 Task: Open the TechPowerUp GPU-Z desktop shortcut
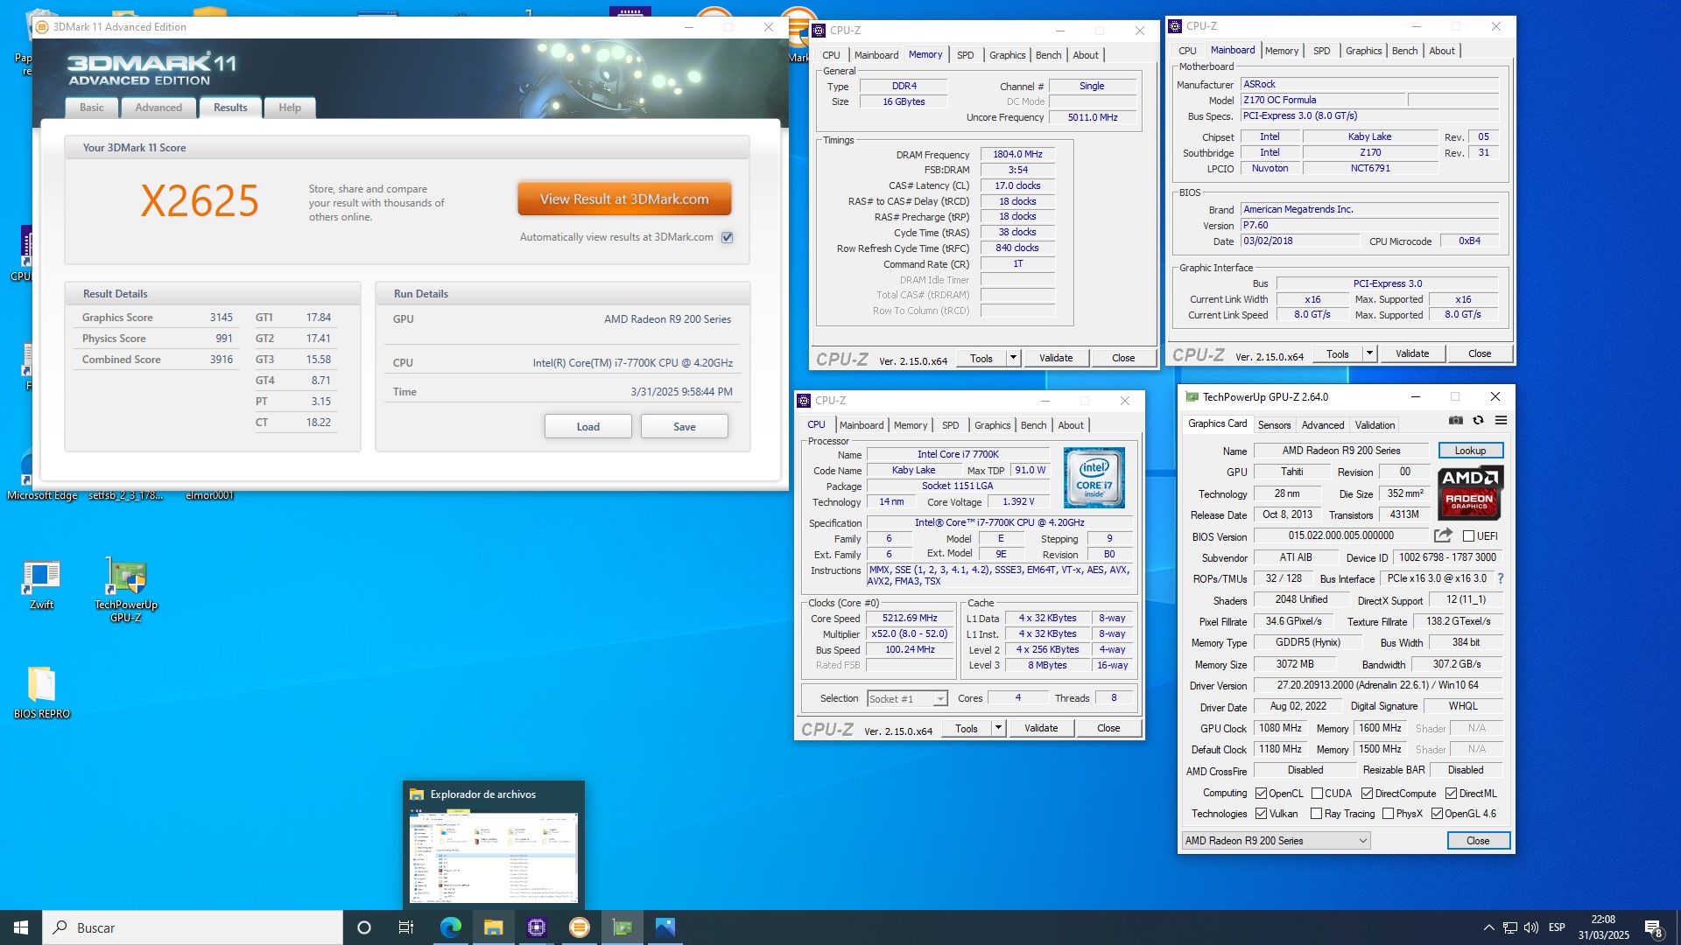(126, 590)
